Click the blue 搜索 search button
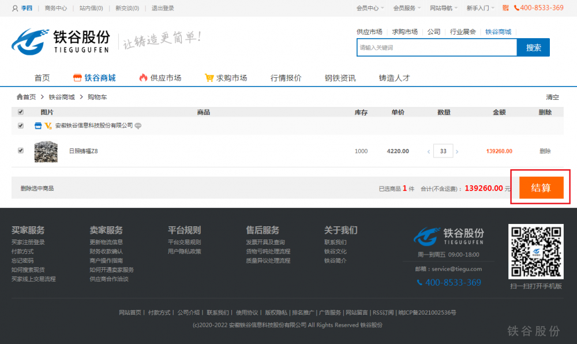This screenshot has height=344, width=577. coord(533,48)
